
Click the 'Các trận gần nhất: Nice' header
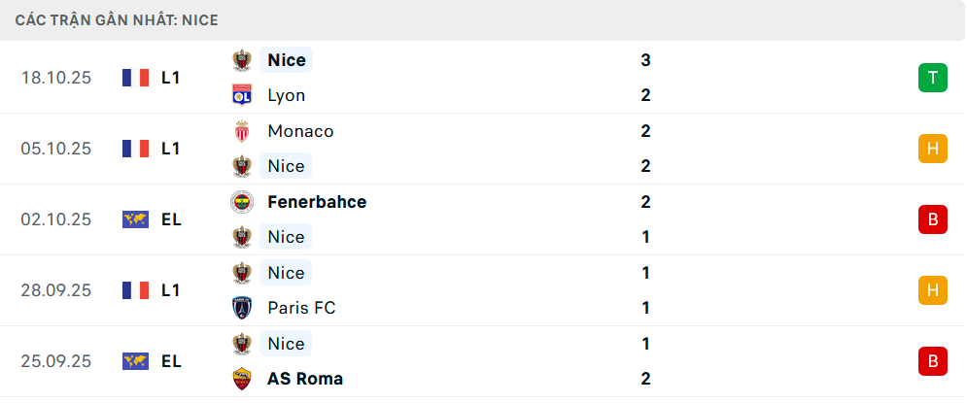click(117, 19)
